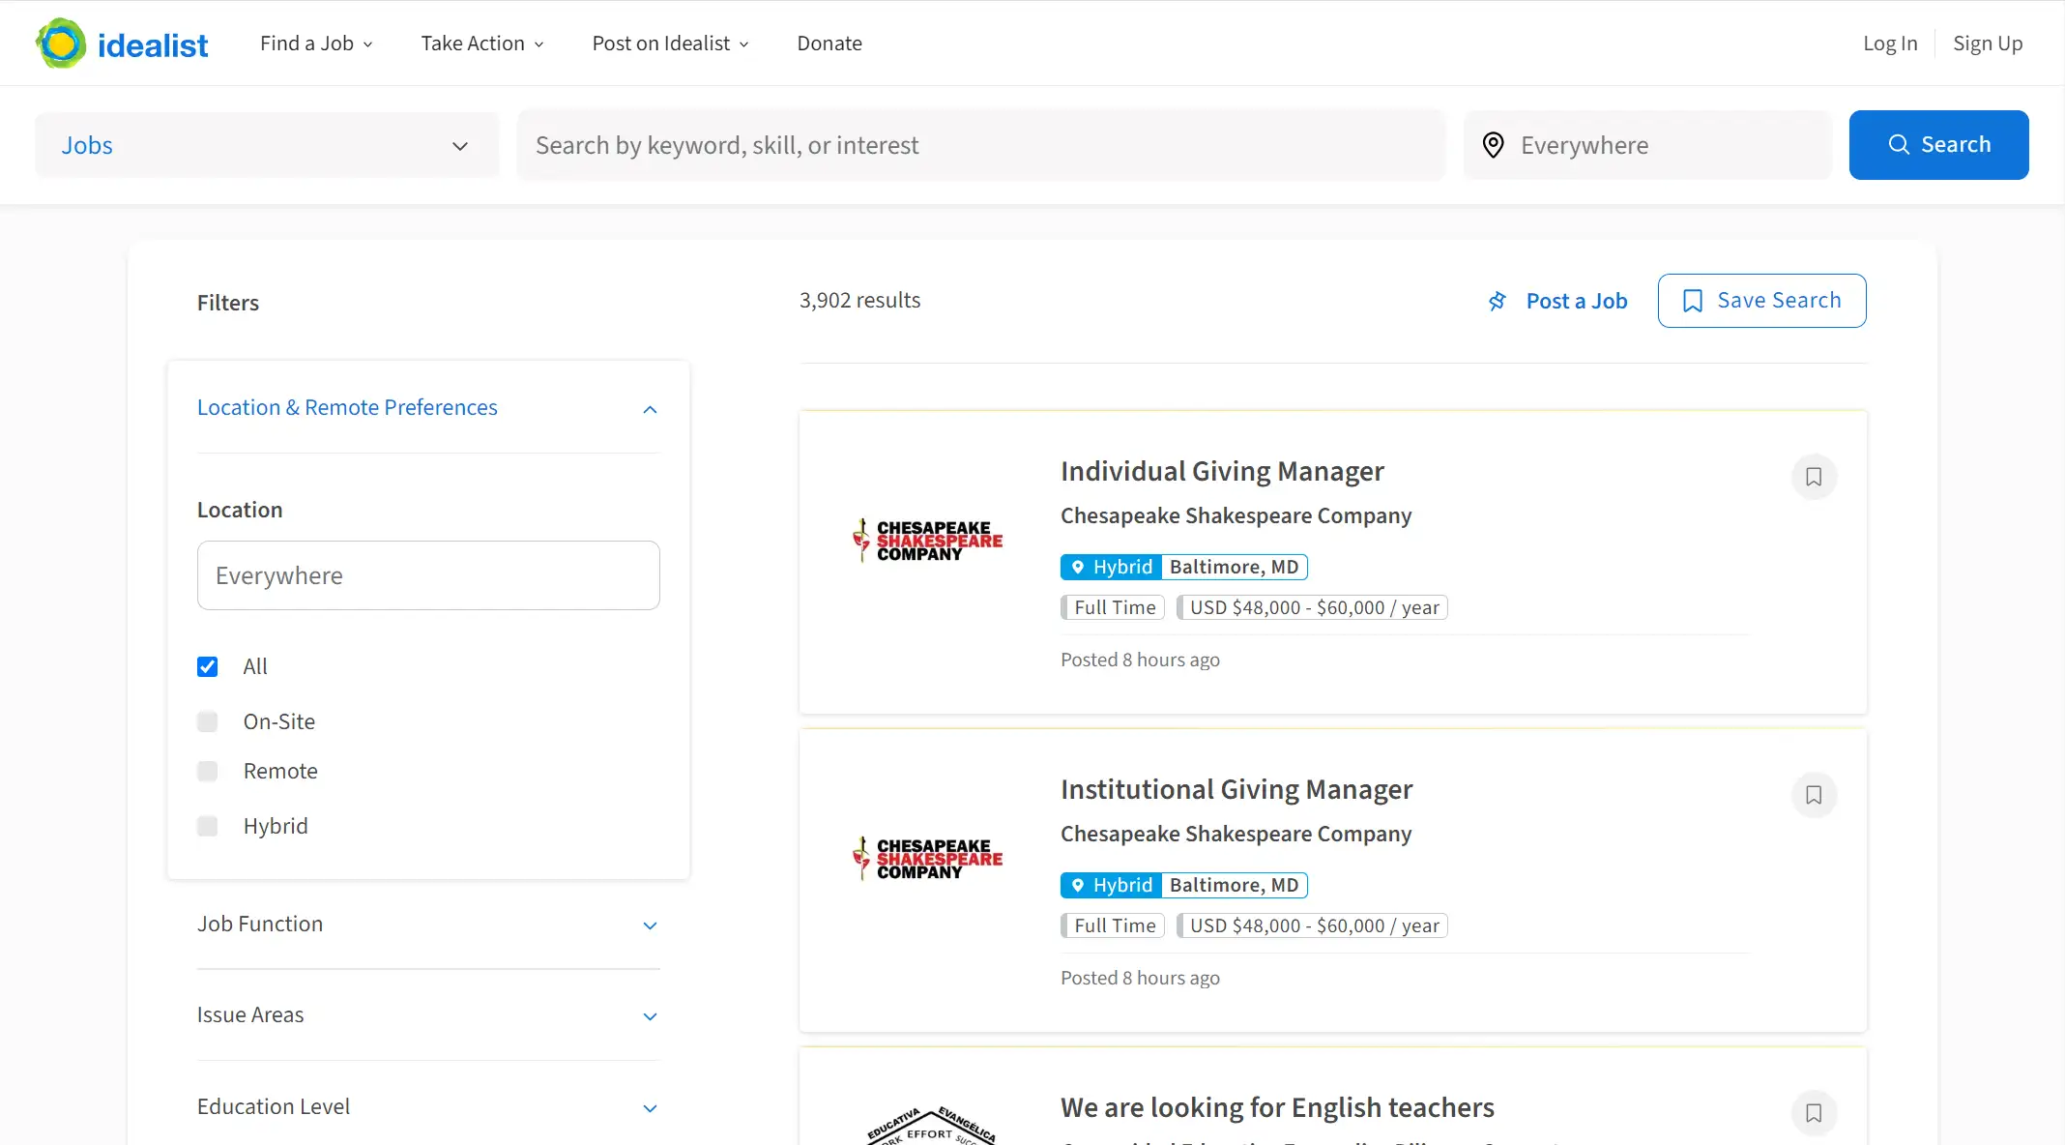The height and width of the screenshot is (1145, 2065).
Task: Bookmark the Institutional Giving Manager job
Action: click(x=1814, y=795)
